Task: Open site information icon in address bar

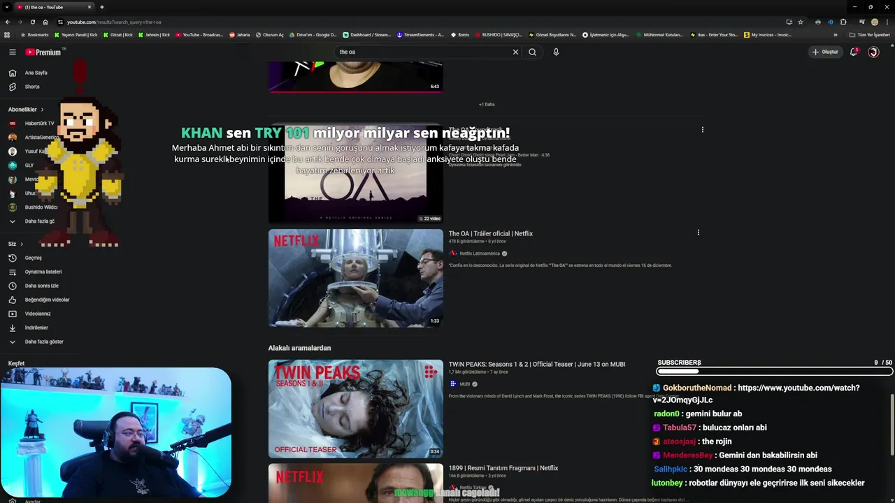Action: tap(60, 22)
